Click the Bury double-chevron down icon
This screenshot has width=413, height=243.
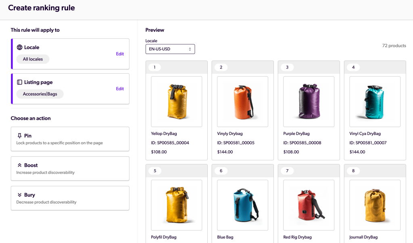[19, 195]
